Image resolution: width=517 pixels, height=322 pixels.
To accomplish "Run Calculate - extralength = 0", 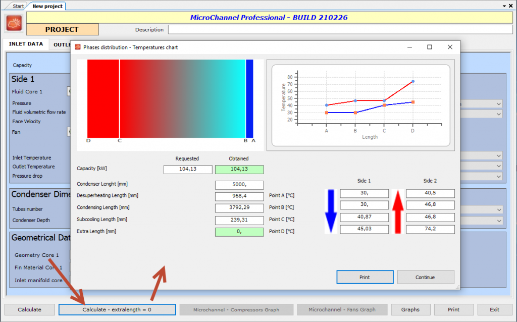I will 117,309.
